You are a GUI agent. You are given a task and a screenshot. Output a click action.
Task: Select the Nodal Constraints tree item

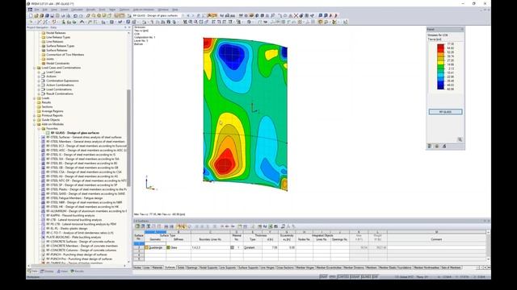click(57, 63)
